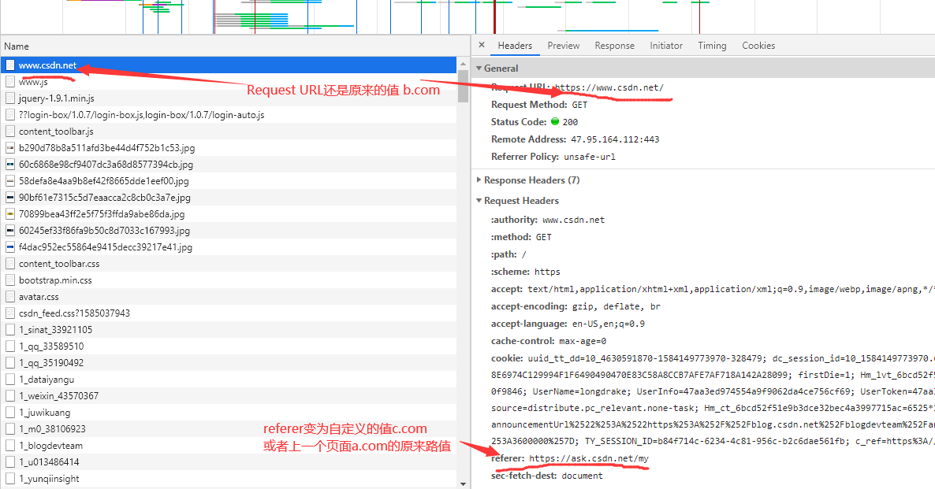Select the 1_dataiyangu request
The height and width of the screenshot is (489, 935).
pyautogui.click(x=229, y=380)
